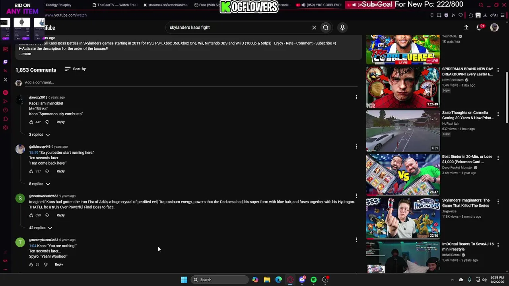Open more options for Best Binder video
509x286 pixels.
(x=498, y=158)
